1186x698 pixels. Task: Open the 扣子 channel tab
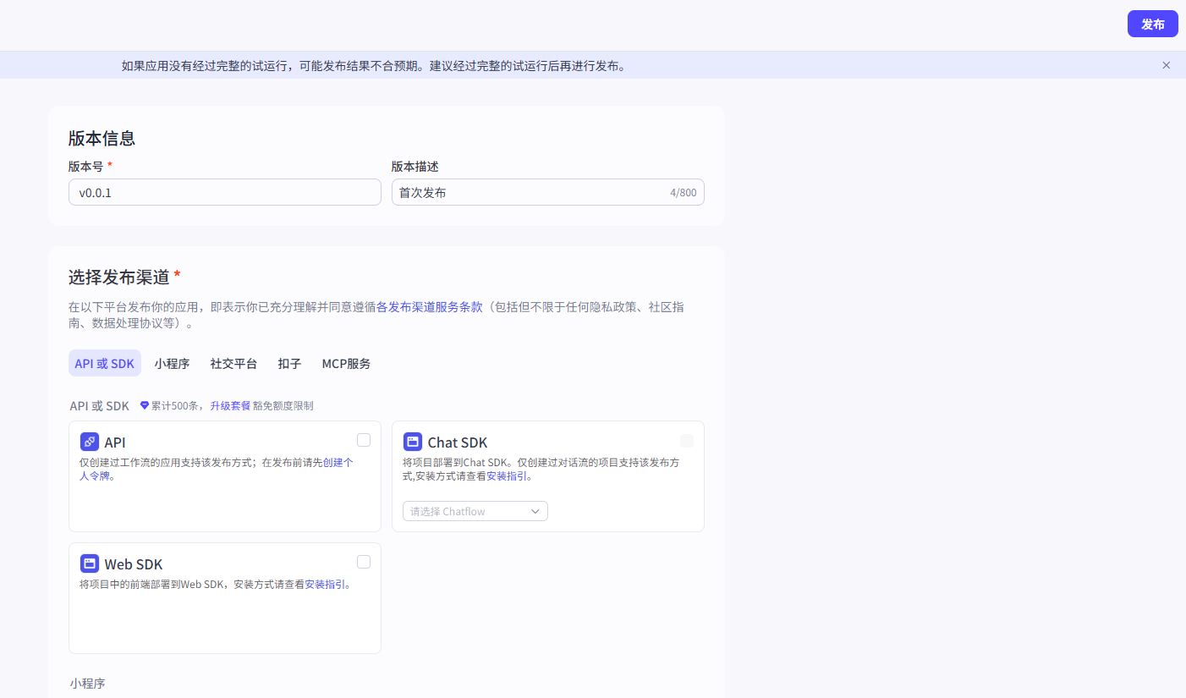289,363
